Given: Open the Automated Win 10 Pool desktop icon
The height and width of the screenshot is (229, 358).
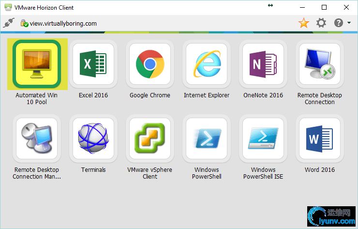Looking at the screenshot, I should 37,64.
